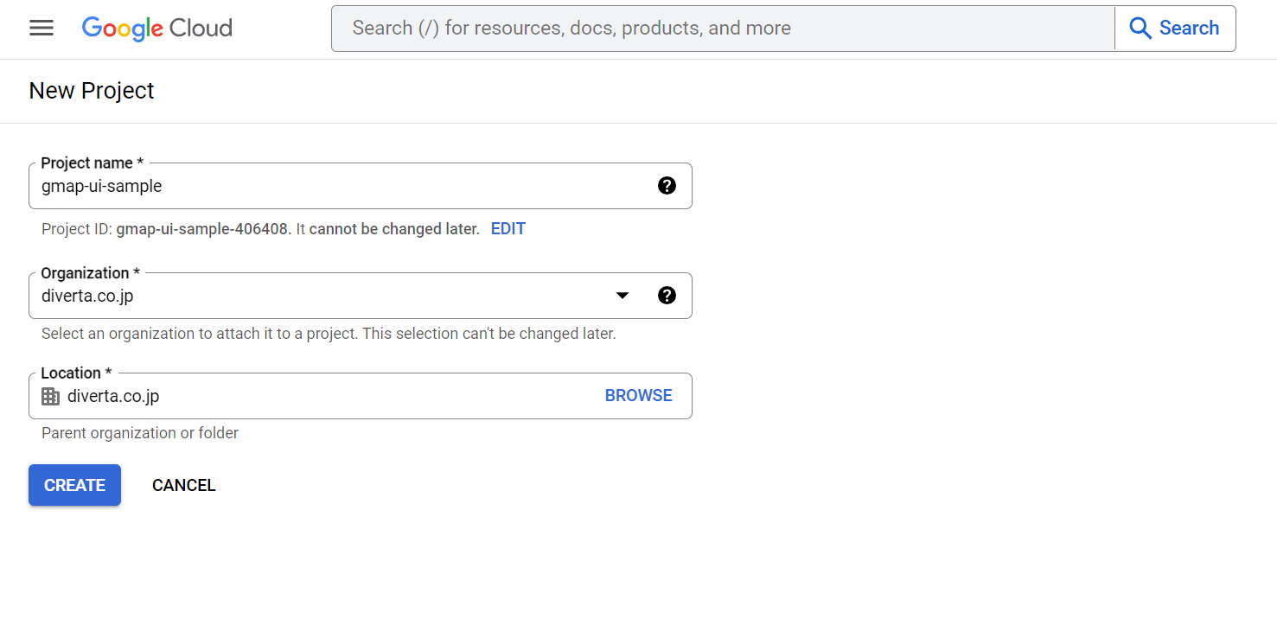Click the Search button at top right
Image resolution: width=1277 pixels, height=619 pixels.
[1175, 28]
